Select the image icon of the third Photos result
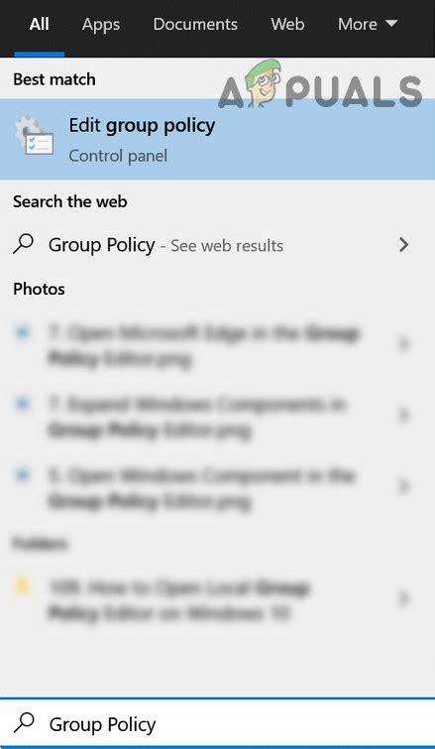Viewport: 435px width, 749px height. [x=22, y=475]
